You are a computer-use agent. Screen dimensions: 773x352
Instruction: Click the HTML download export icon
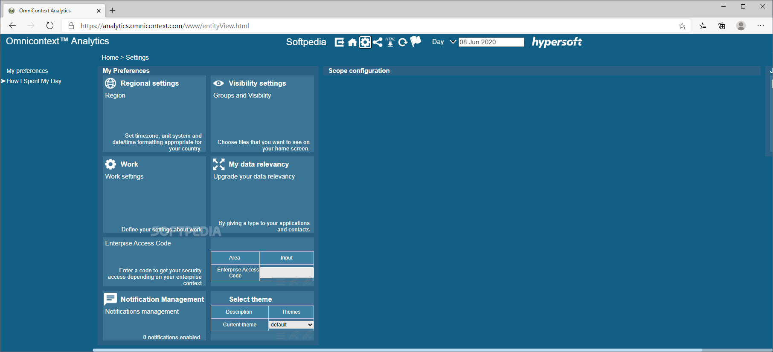point(390,42)
